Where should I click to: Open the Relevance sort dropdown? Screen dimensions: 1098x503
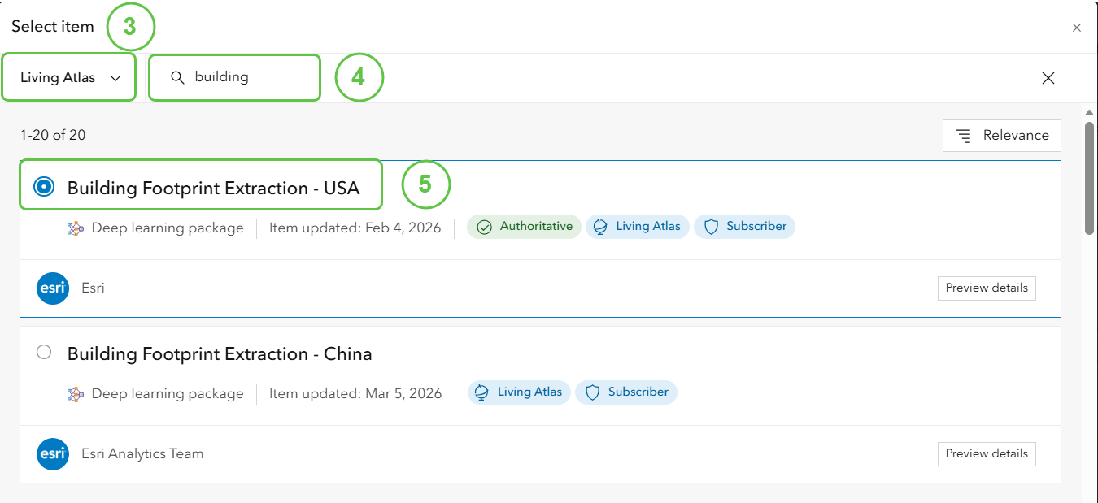pos(1002,136)
